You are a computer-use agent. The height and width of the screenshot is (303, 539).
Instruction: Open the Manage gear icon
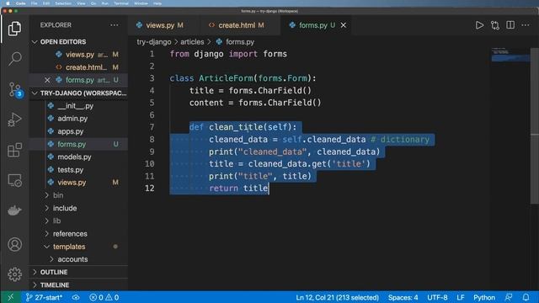tap(14, 274)
